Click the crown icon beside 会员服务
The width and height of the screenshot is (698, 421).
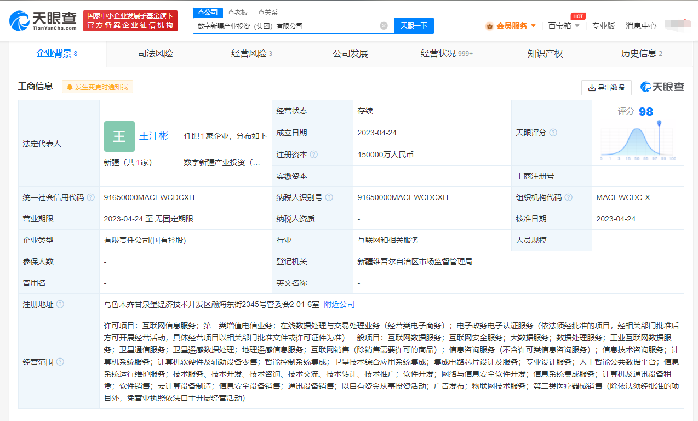(x=489, y=26)
